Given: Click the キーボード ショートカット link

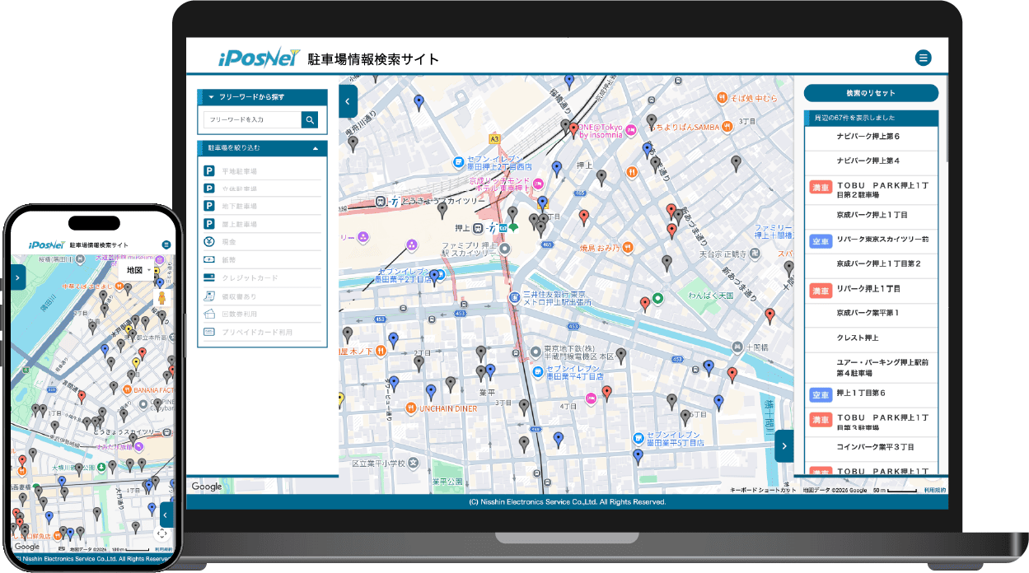Looking at the screenshot, I should pyautogui.click(x=763, y=490).
